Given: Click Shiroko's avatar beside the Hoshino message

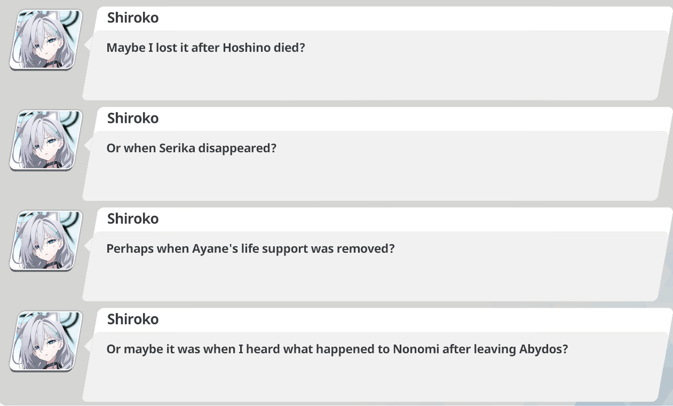Looking at the screenshot, I should (x=46, y=40).
